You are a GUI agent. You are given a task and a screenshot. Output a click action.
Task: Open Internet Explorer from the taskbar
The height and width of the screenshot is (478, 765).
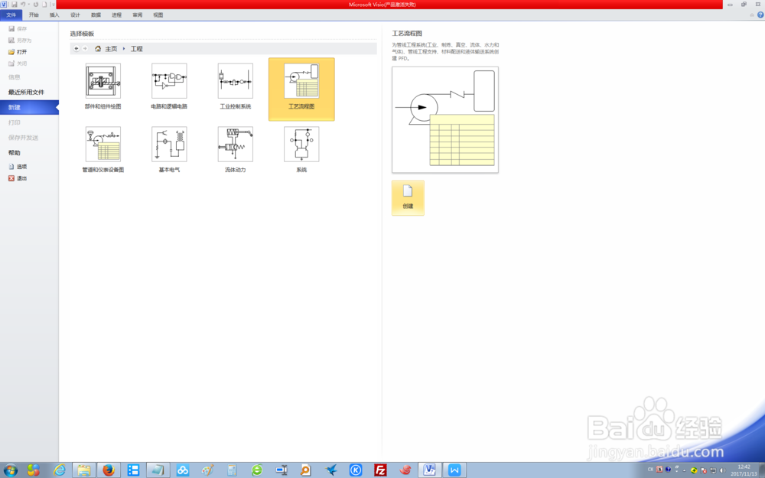[60, 470]
